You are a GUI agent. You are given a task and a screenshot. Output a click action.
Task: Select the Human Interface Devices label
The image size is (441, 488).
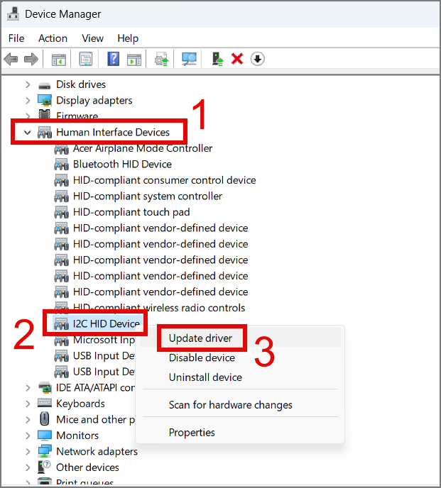[112, 132]
